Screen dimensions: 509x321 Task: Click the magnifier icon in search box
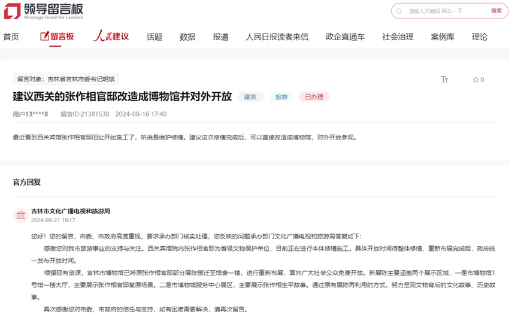[x=399, y=11]
